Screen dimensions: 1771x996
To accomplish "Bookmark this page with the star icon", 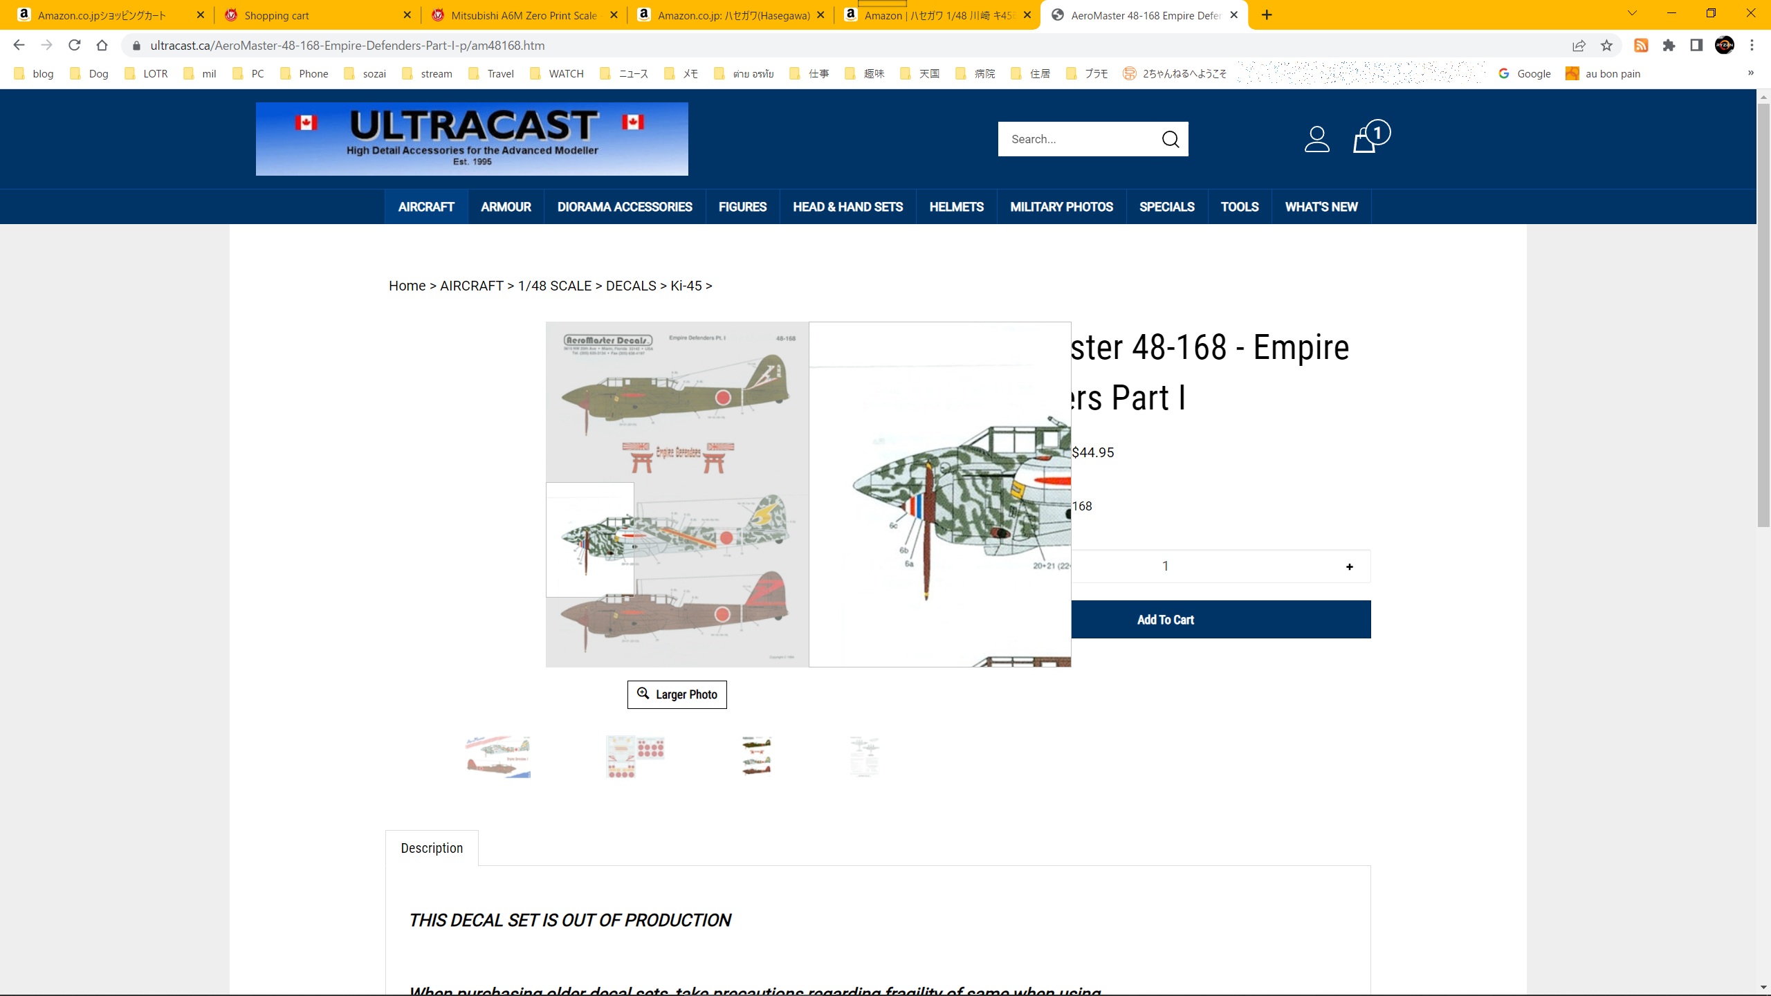I will tap(1606, 45).
